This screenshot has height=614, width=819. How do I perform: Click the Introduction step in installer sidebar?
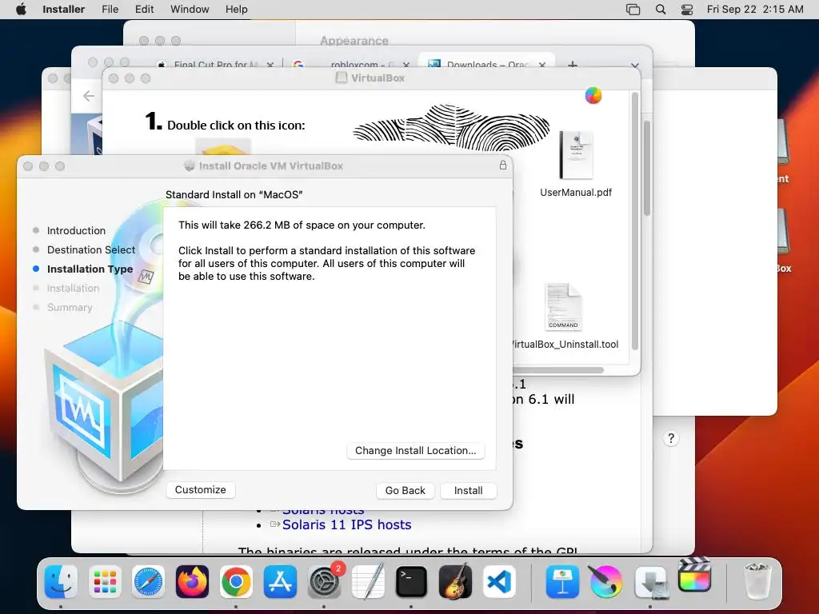(x=76, y=230)
